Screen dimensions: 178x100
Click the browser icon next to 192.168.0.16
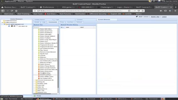(x=9, y=26)
